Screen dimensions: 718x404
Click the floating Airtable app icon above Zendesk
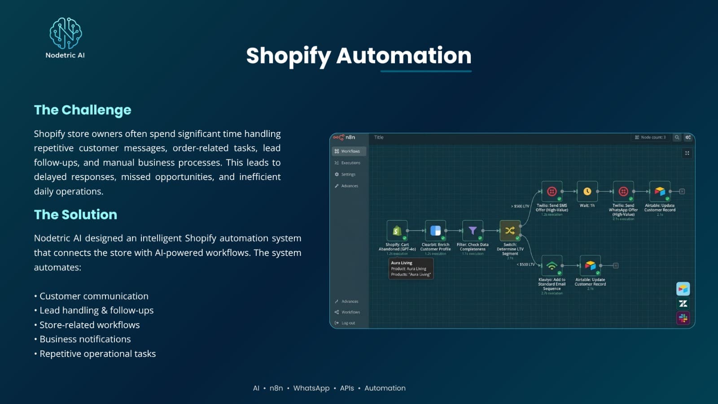coord(683,289)
